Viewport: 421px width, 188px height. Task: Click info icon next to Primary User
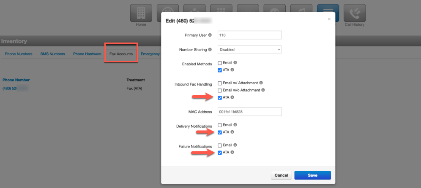tap(210, 35)
